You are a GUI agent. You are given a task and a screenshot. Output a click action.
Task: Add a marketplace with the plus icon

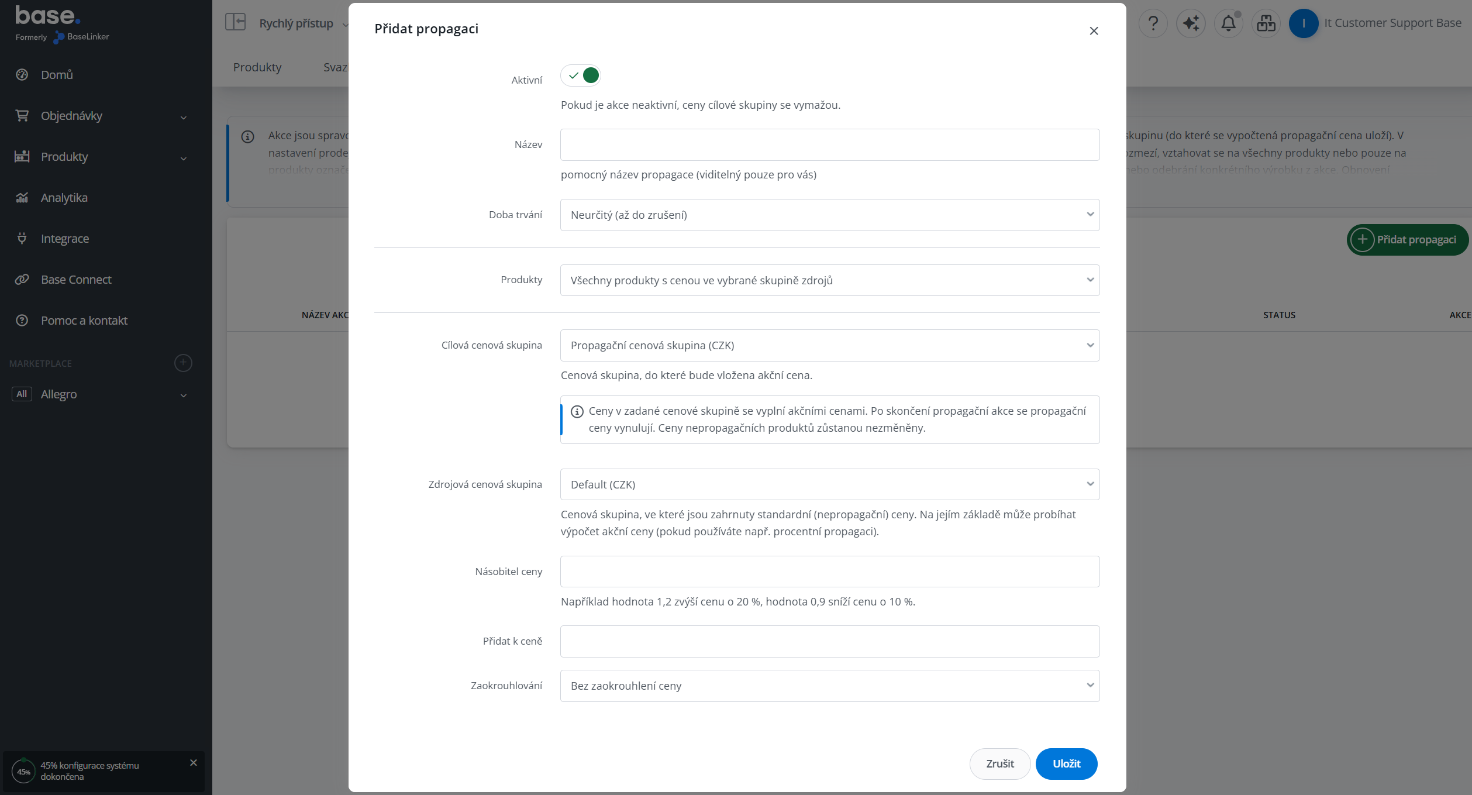coord(183,363)
